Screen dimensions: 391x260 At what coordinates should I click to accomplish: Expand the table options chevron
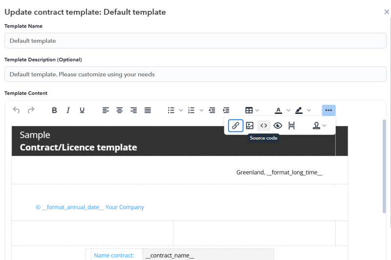click(x=258, y=110)
